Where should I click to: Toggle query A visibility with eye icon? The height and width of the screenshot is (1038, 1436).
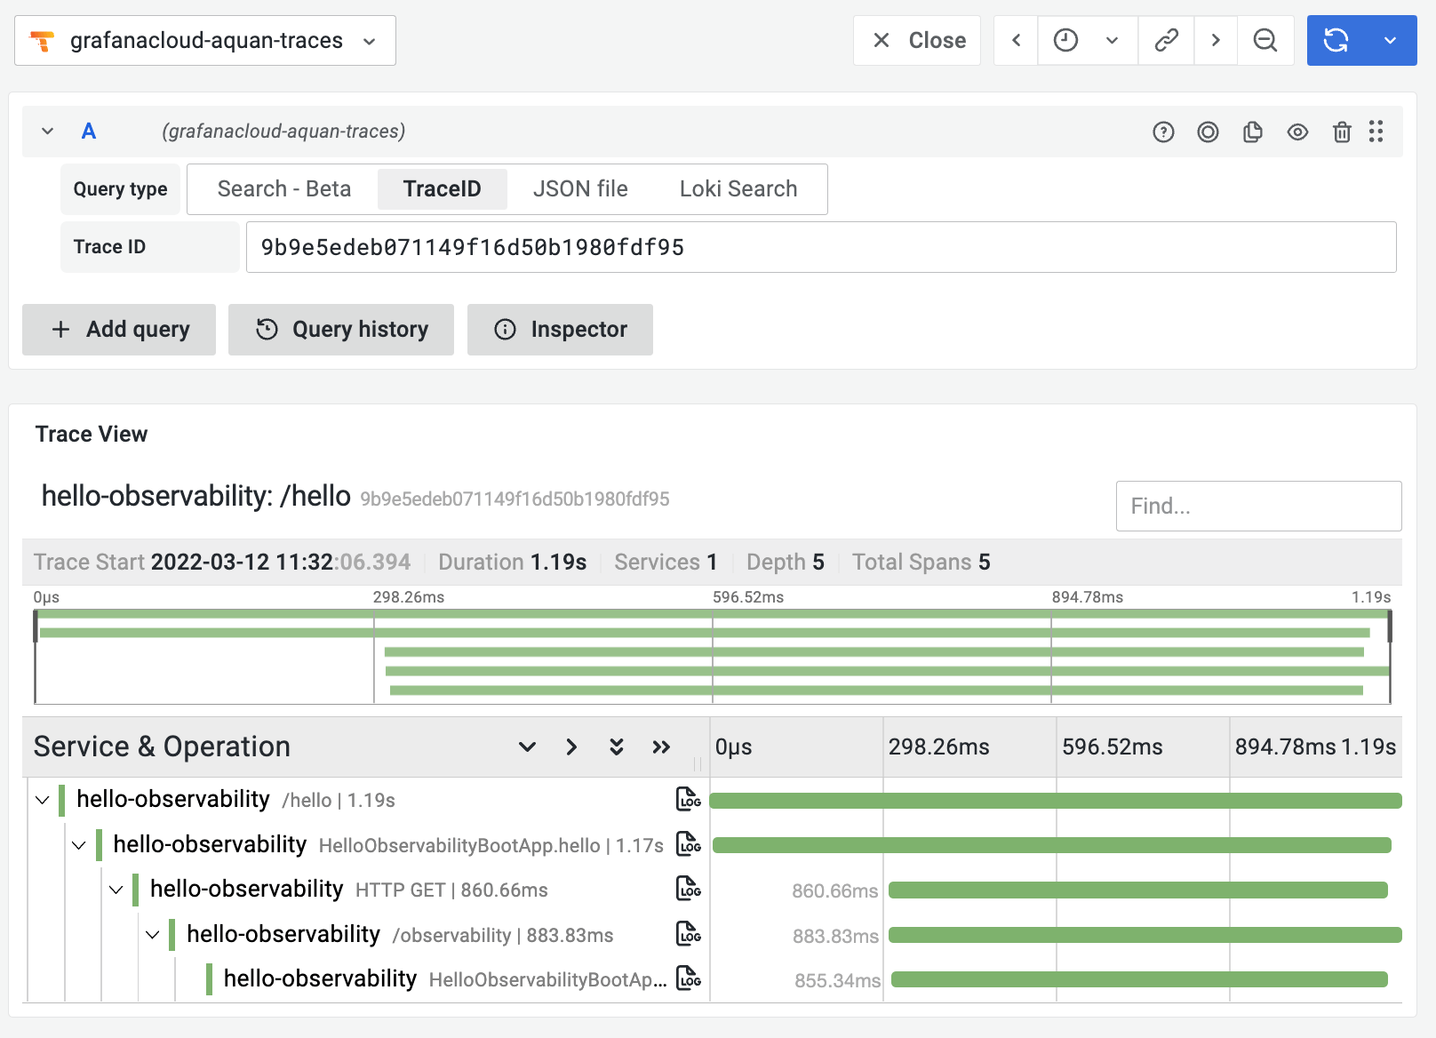pyautogui.click(x=1297, y=132)
